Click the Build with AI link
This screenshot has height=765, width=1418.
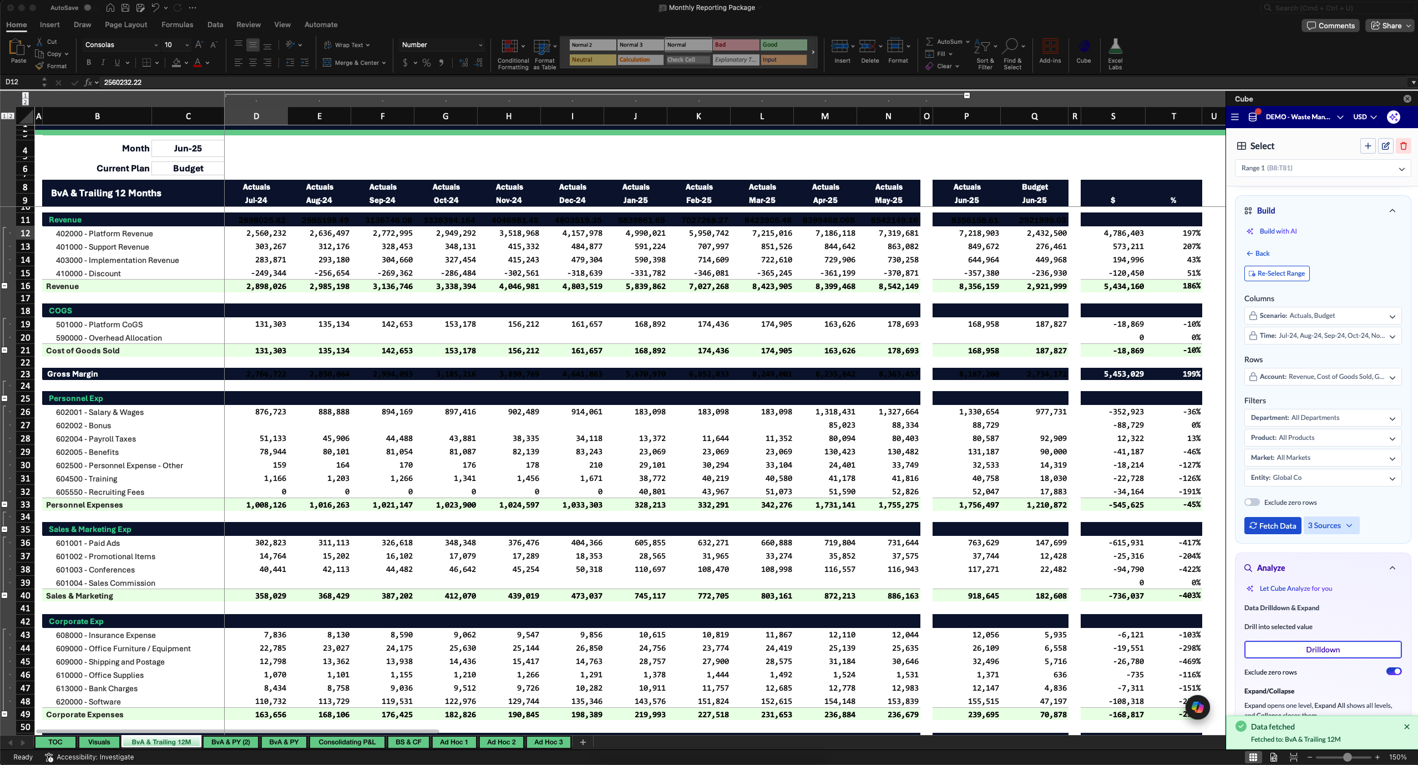tap(1278, 231)
